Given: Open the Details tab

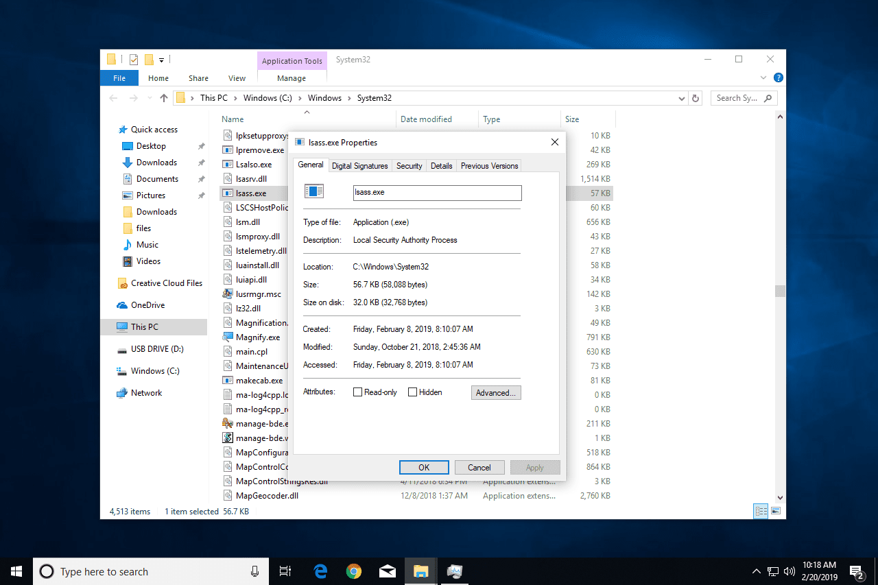Looking at the screenshot, I should (441, 166).
